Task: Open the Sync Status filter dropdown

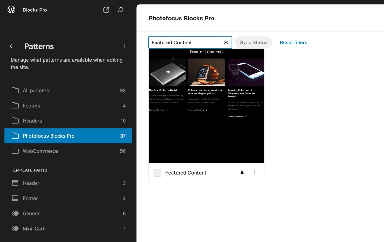Action: (253, 42)
